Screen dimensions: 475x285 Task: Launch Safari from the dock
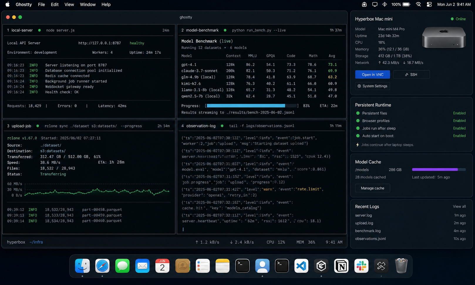point(102,266)
